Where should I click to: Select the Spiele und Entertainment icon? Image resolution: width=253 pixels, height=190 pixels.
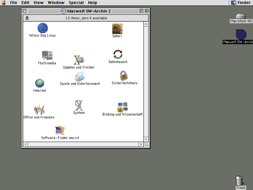(80, 76)
